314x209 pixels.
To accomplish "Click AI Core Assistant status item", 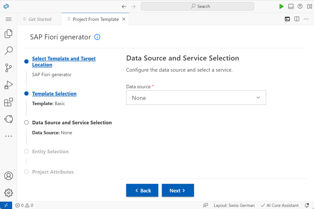I will (x=280, y=205).
